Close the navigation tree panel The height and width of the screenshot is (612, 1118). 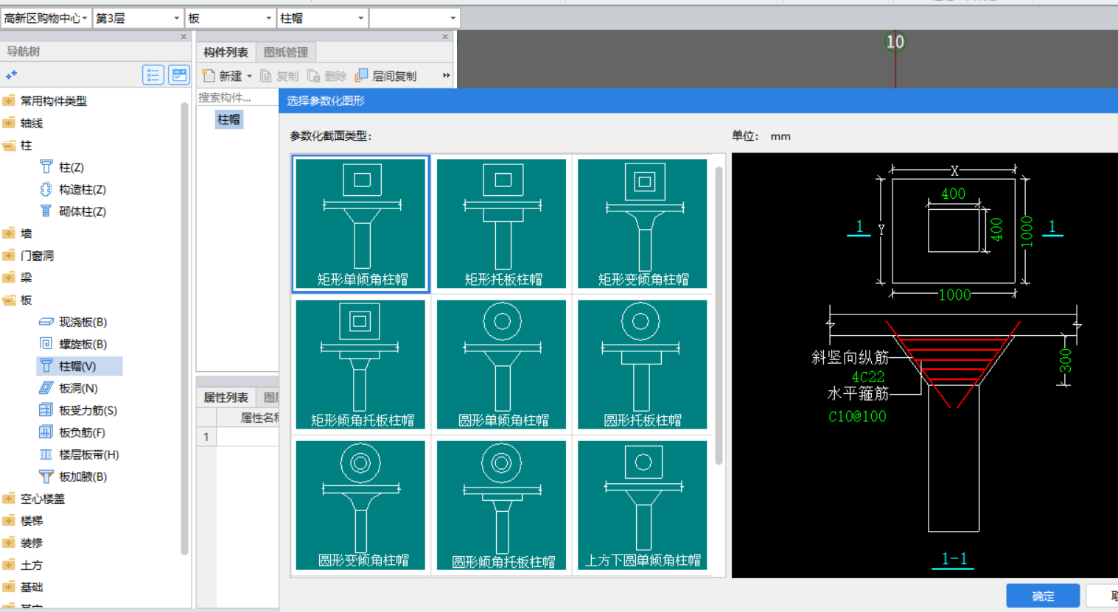pyautogui.click(x=184, y=36)
